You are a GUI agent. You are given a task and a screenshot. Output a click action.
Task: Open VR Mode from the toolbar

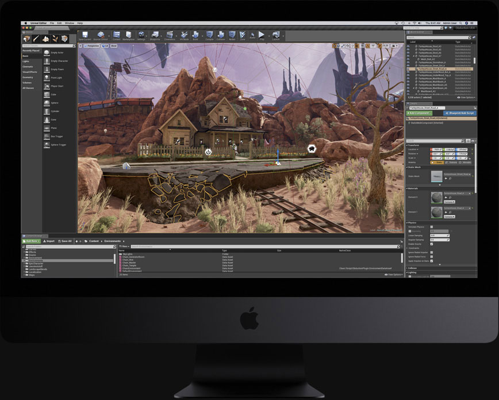[184, 34]
